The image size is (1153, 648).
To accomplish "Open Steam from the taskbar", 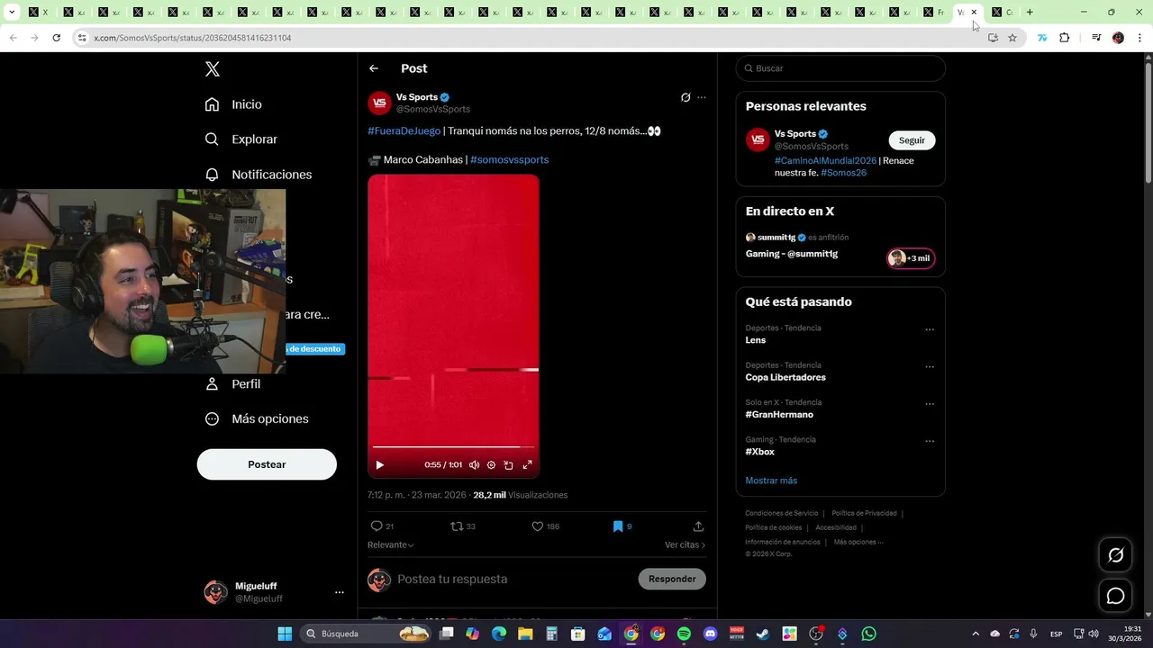I will point(763,634).
